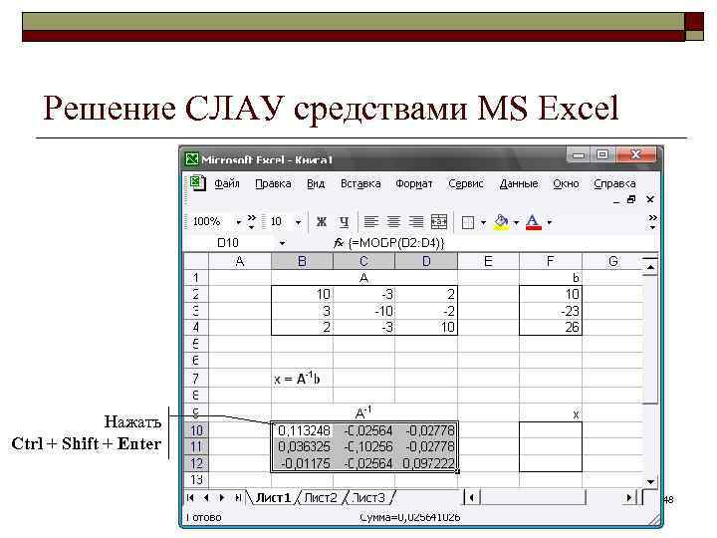Apply the yellow fill color bucket
This screenshot has height=538, width=717.
pos(502,222)
